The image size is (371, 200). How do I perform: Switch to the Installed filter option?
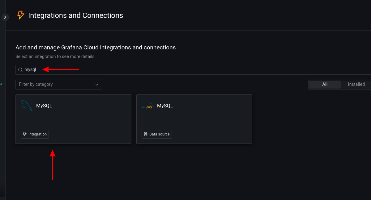click(356, 84)
